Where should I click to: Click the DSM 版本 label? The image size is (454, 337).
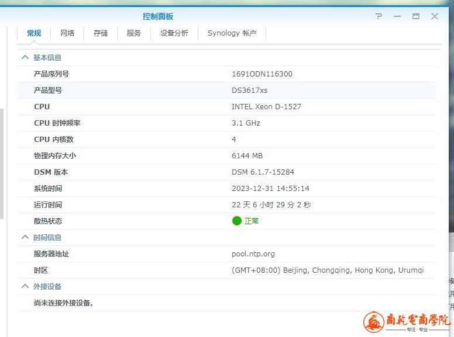pos(51,172)
